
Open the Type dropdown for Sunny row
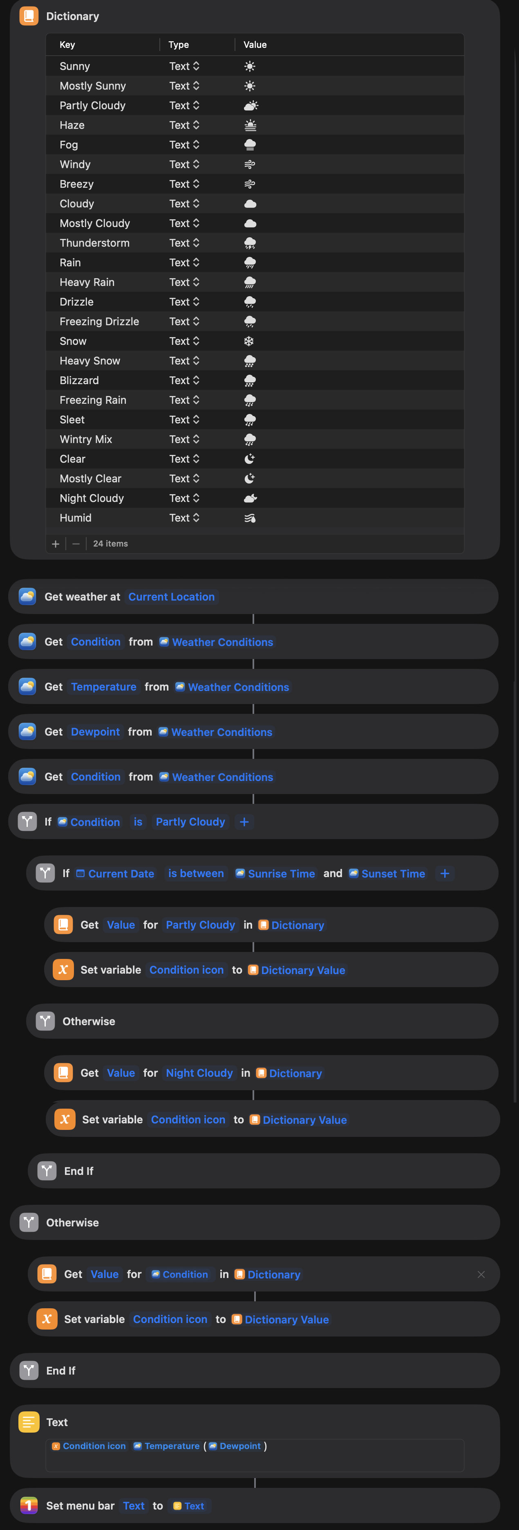click(184, 66)
